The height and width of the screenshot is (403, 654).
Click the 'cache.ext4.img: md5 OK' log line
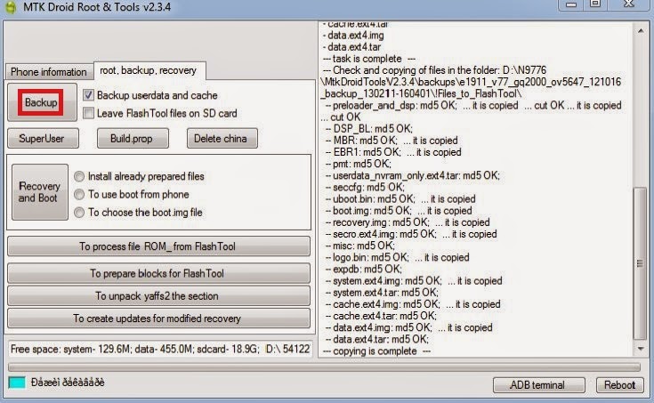[x=413, y=304]
